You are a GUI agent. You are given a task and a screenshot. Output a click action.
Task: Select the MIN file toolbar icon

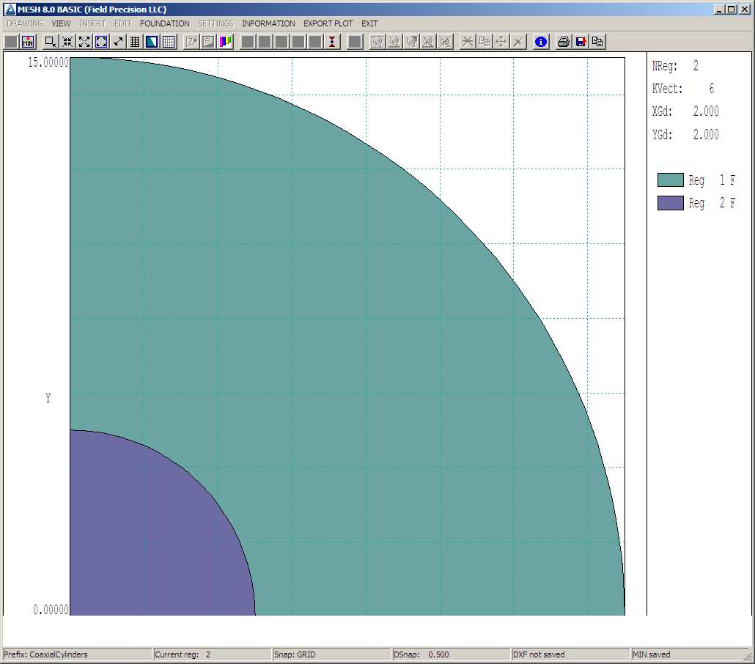27,42
